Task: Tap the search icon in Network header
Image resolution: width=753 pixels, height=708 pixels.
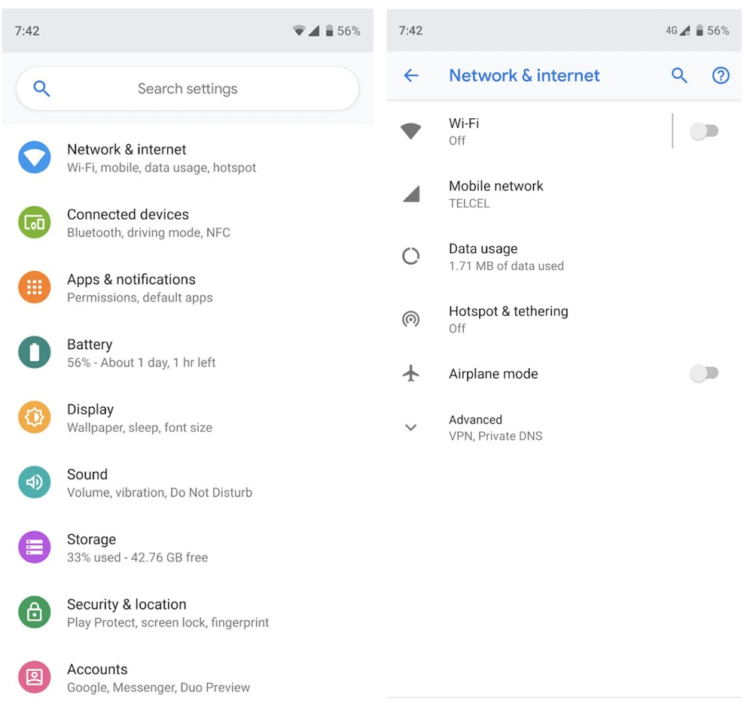Action: (679, 75)
